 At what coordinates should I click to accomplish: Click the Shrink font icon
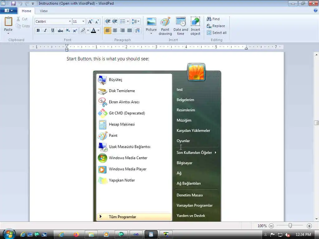click(x=97, y=21)
